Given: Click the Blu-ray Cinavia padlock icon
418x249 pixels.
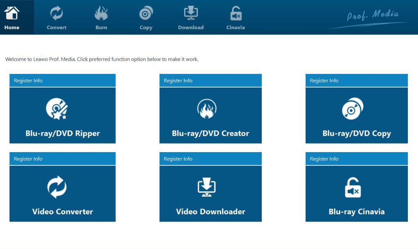Looking at the screenshot, I should coord(353,188).
